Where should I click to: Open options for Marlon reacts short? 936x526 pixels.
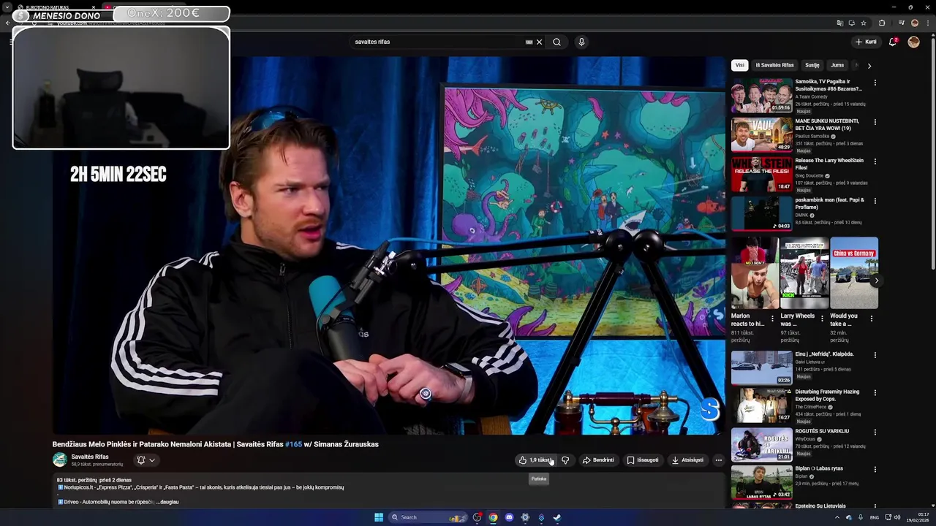[x=772, y=319]
